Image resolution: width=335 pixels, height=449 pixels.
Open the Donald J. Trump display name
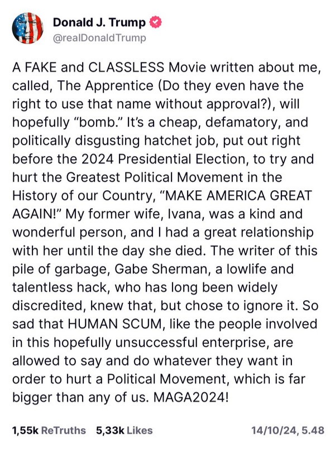pyautogui.click(x=99, y=23)
